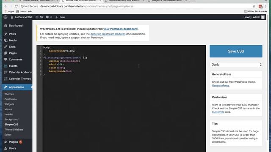Click the browser back arrow
The height and width of the screenshot is (152, 271).
pos(6,6)
